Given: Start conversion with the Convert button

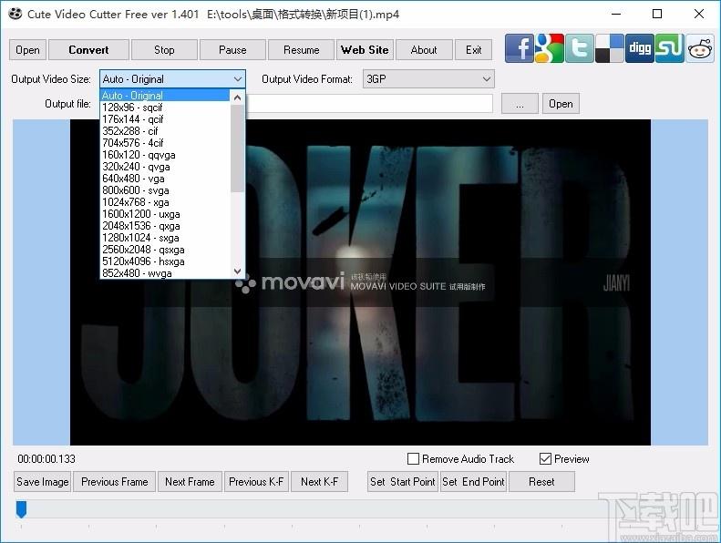Looking at the screenshot, I should 88,50.
